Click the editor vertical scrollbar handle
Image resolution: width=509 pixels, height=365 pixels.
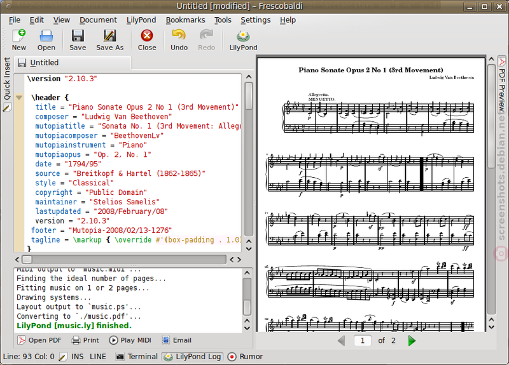(249, 96)
